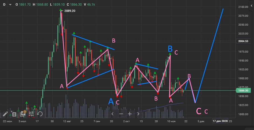Screen dimensions: 254x130
Task: Click the 1825.00 price axis label
Action: [x=243, y=105]
